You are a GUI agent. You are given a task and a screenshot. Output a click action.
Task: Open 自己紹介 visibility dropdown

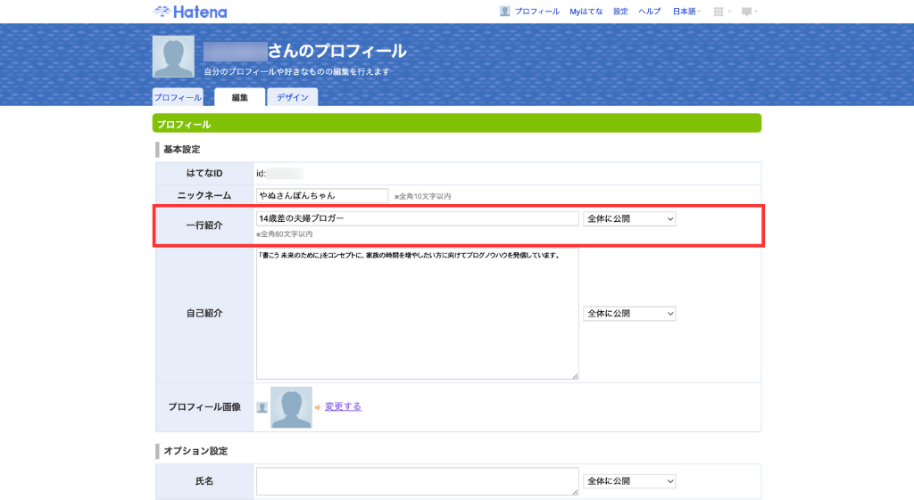[x=629, y=313]
